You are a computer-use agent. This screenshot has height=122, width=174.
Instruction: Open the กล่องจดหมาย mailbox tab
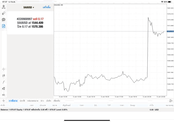[33, 101]
